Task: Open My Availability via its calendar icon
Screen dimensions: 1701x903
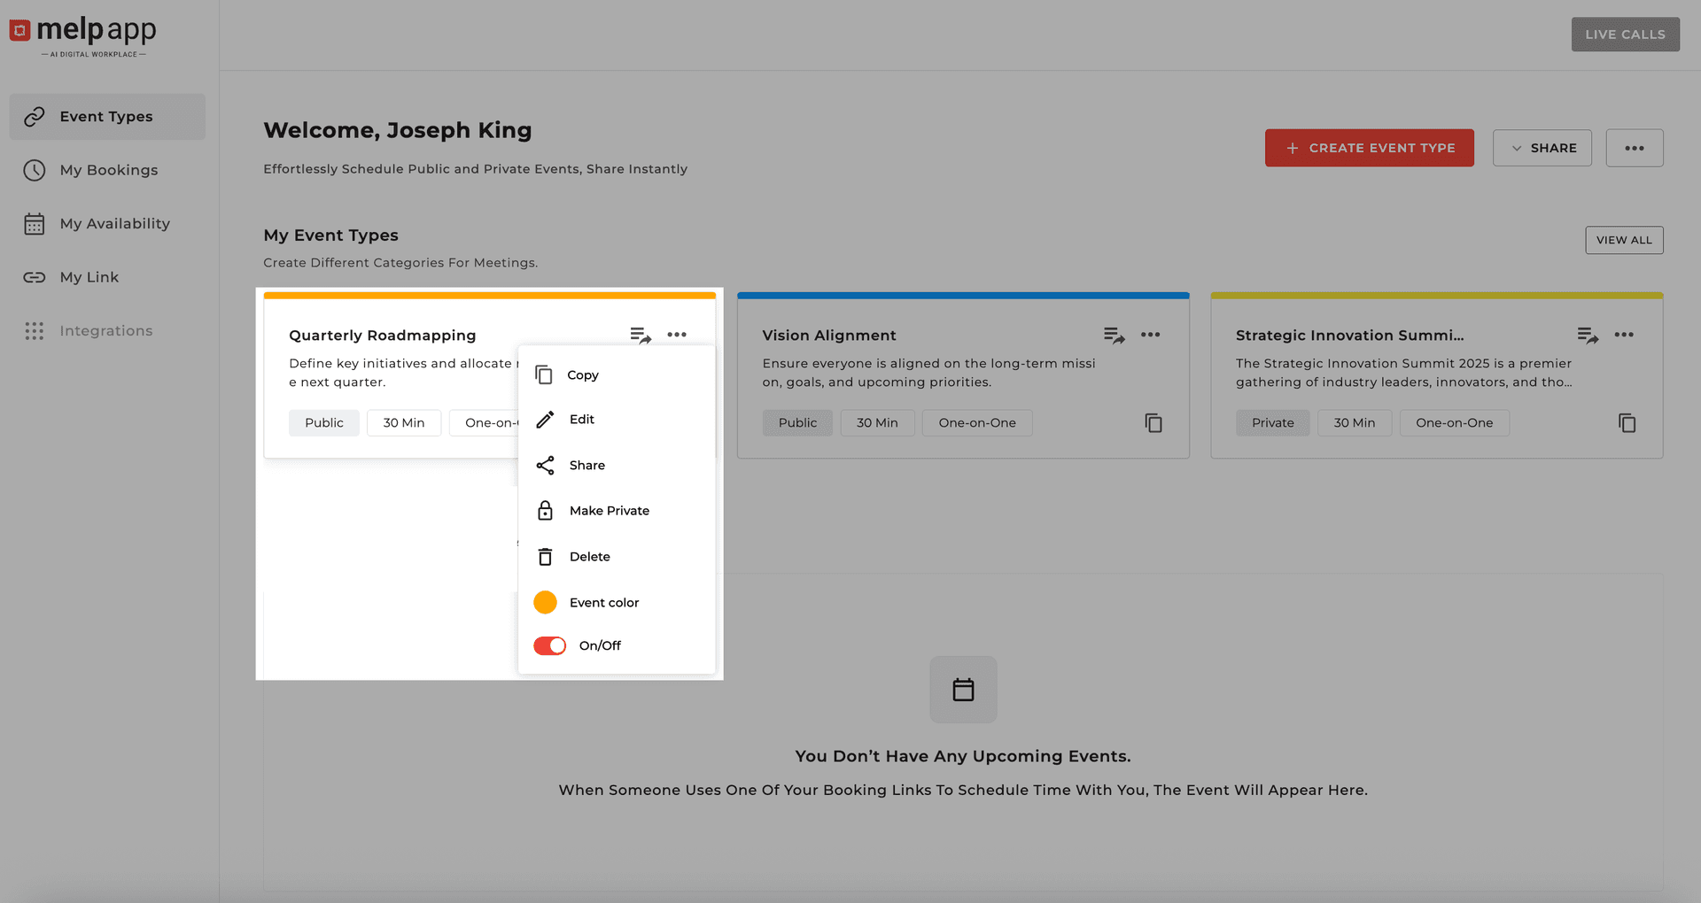Action: pyautogui.click(x=35, y=223)
